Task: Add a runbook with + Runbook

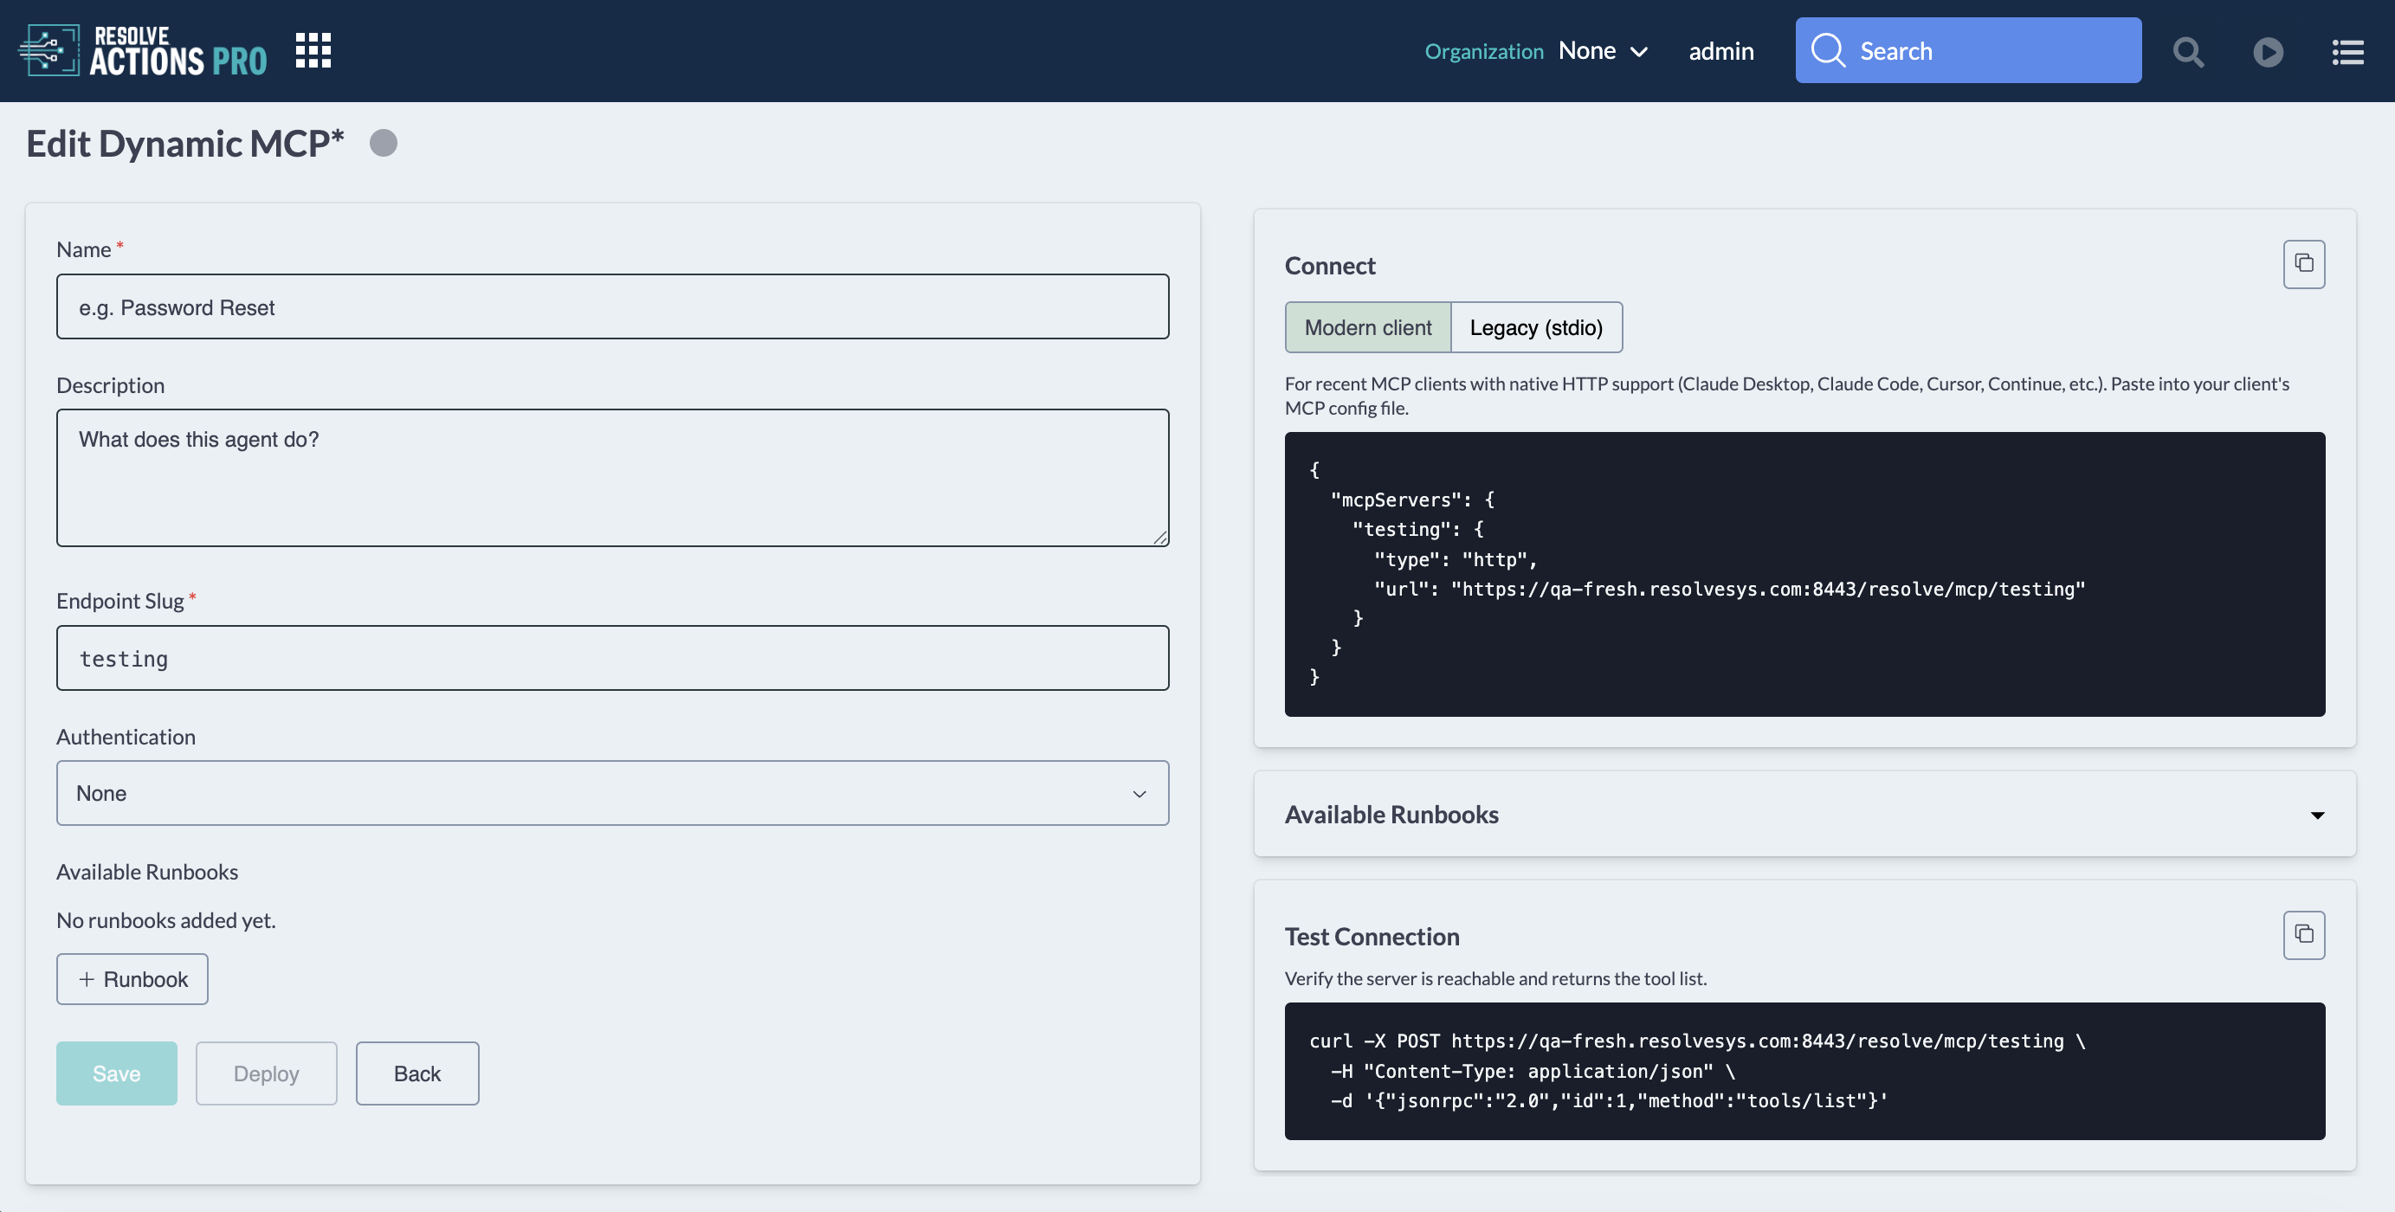Action: (x=132, y=979)
